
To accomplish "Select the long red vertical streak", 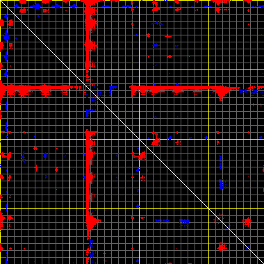I will (x=88, y=185).
